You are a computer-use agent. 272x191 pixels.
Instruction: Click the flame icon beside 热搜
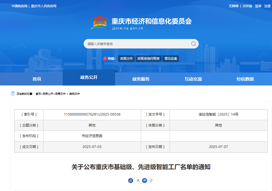(x=105, y=59)
